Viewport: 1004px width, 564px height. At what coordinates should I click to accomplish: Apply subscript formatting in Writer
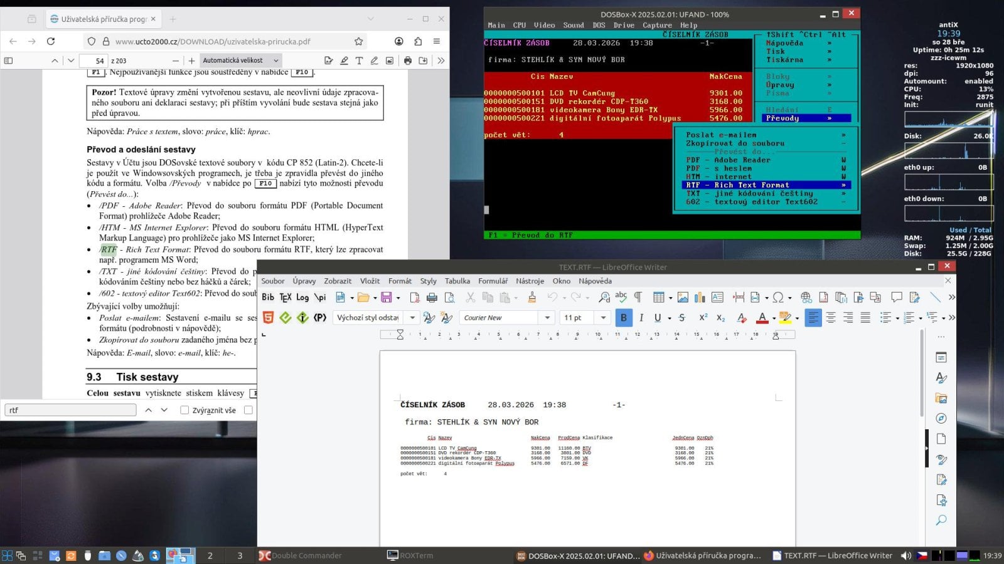click(720, 318)
